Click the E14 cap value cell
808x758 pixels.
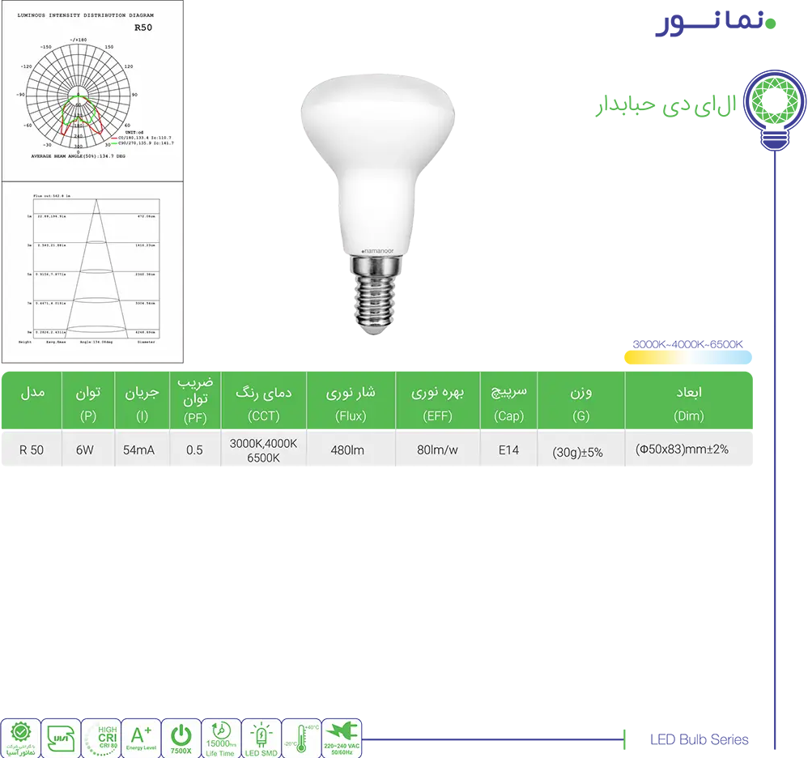point(508,450)
